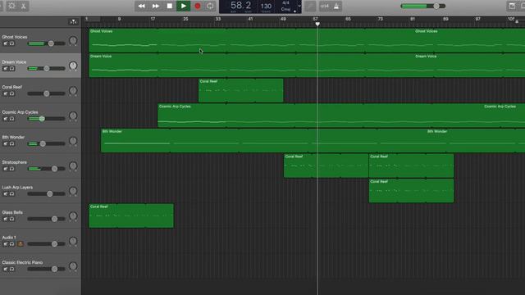Solo the Glass Bells track
Image resolution: width=525 pixels, height=295 pixels.
pos(11,219)
